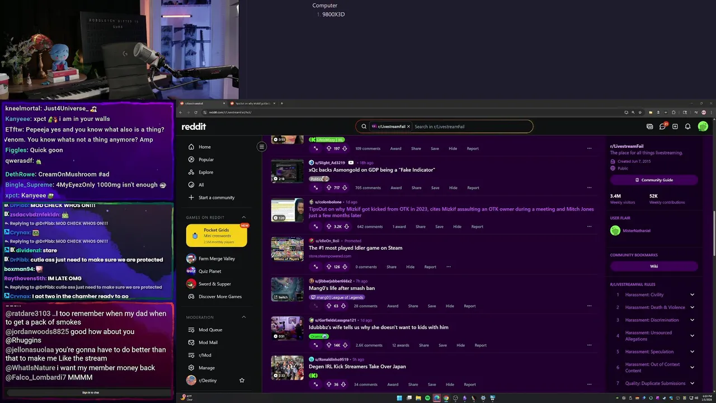Screen dimensions: 716x403
Task: Upvote the TipsOut Mizkif post
Action: 328,227
